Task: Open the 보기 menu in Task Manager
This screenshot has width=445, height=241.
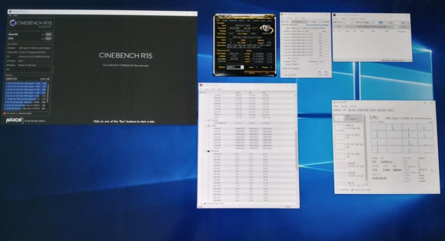Action: pyautogui.click(x=353, y=106)
